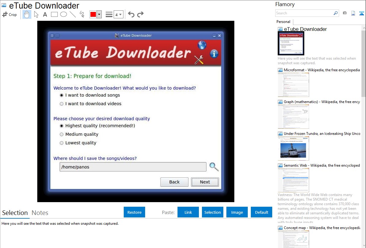
Task: Select the text annotation tool
Action: coord(45,14)
